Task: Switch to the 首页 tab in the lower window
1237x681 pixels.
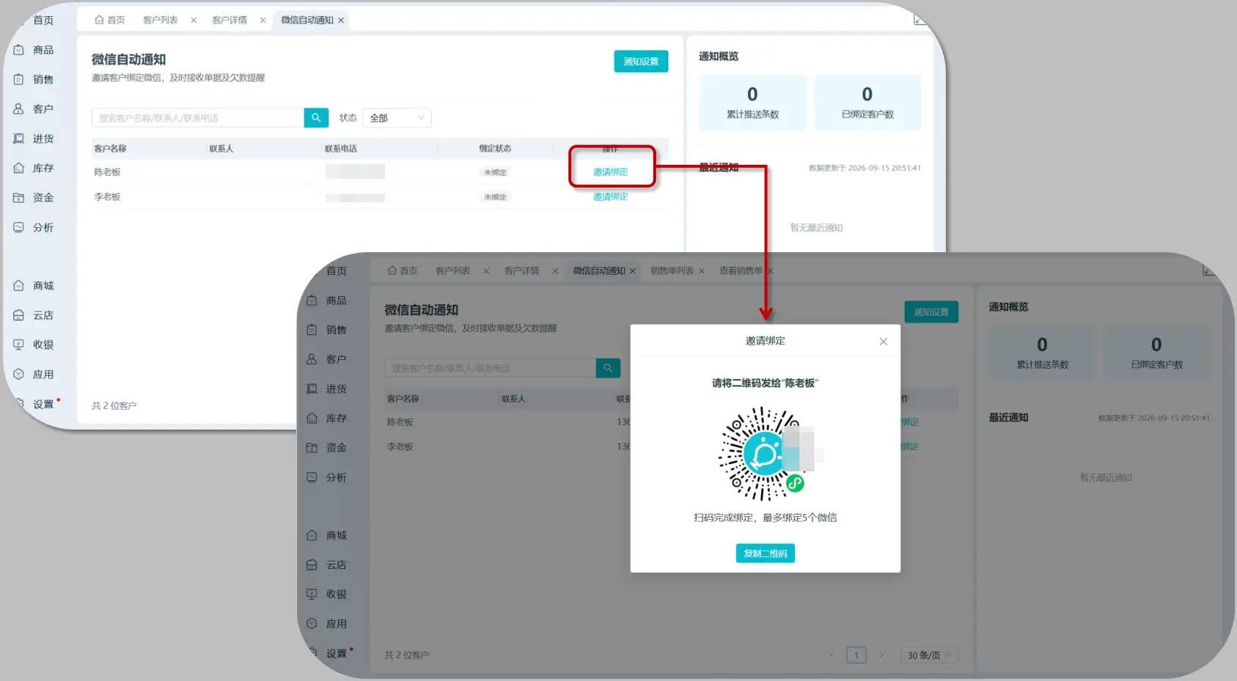Action: [403, 271]
